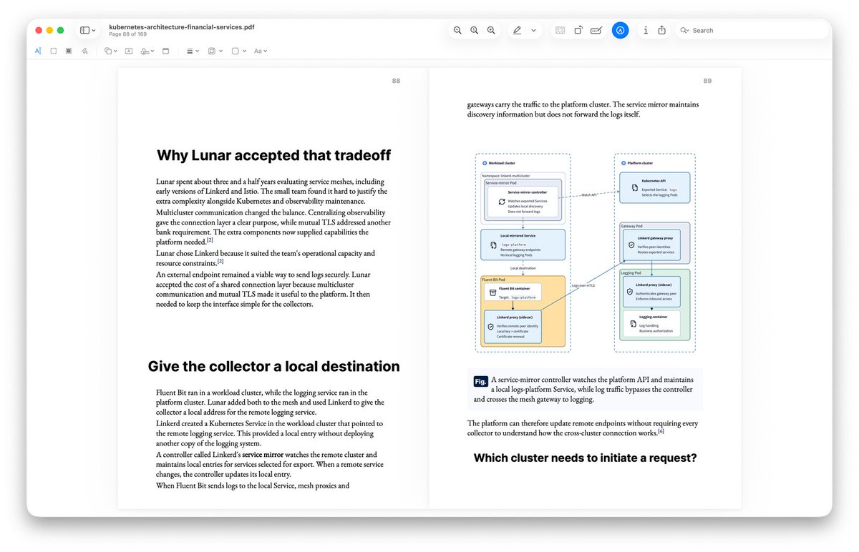Open footnote [6] after 'cross-cluster connection works.'

pos(661,431)
